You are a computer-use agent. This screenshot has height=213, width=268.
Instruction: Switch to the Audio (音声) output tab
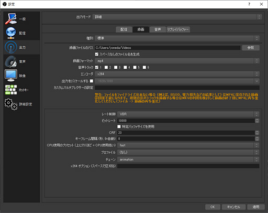158,29
